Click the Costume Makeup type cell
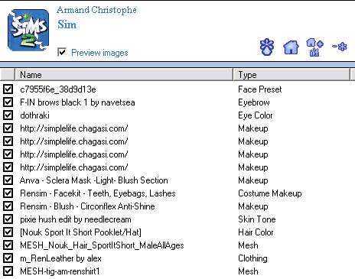 tap(270, 193)
